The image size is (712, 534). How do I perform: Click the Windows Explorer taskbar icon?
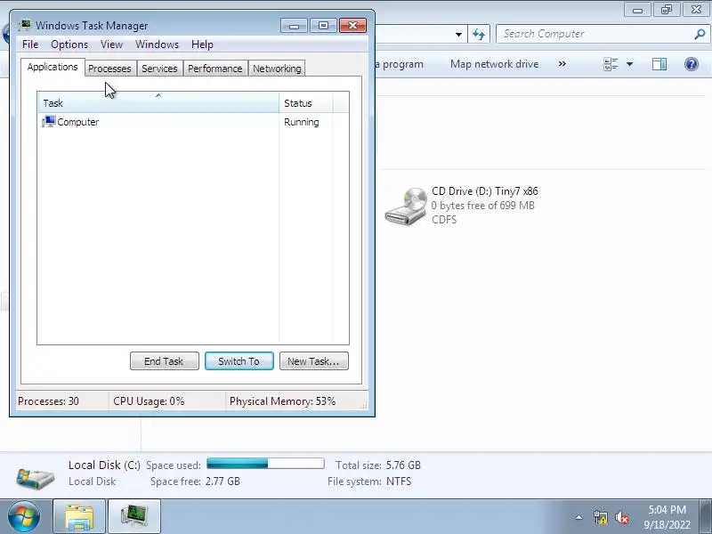tap(79, 517)
